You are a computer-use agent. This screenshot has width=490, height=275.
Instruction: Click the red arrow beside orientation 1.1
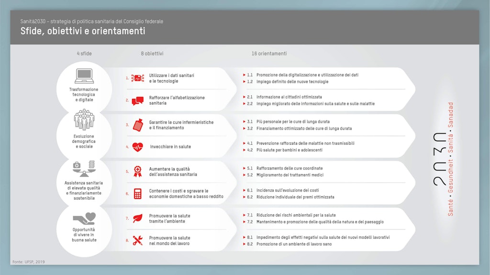tap(244, 75)
